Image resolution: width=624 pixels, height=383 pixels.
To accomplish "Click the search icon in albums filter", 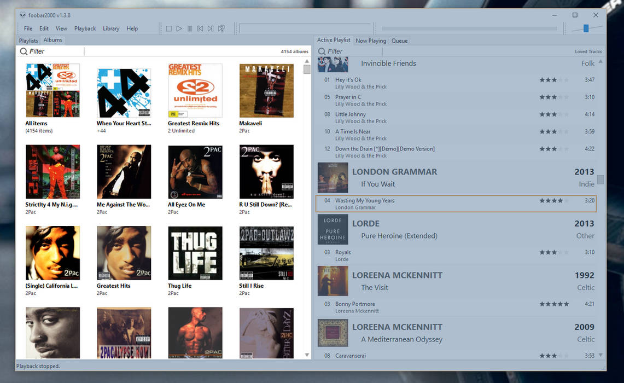I will [24, 51].
